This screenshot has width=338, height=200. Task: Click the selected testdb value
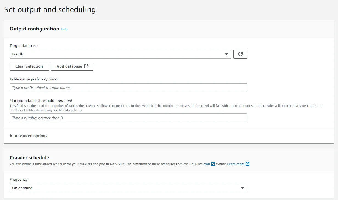point(18,54)
